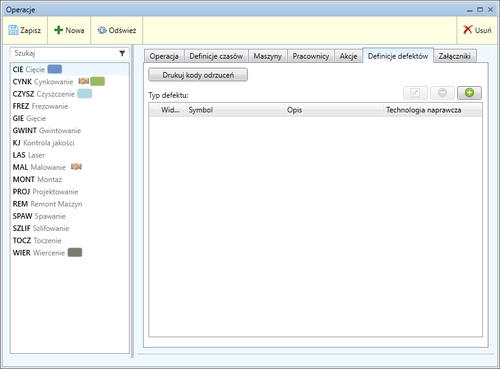The width and height of the screenshot is (500, 369).
Task: Switch to the Operacja tab
Action: click(x=164, y=56)
